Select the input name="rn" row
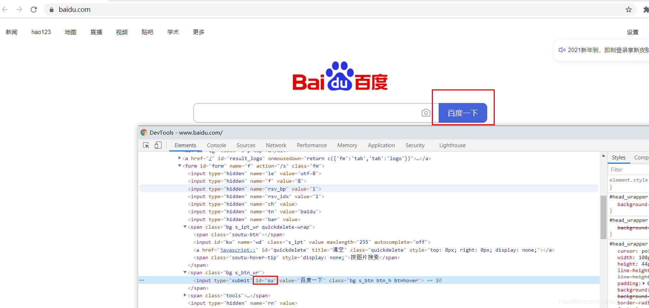The height and width of the screenshot is (308, 649). pyautogui.click(x=243, y=303)
